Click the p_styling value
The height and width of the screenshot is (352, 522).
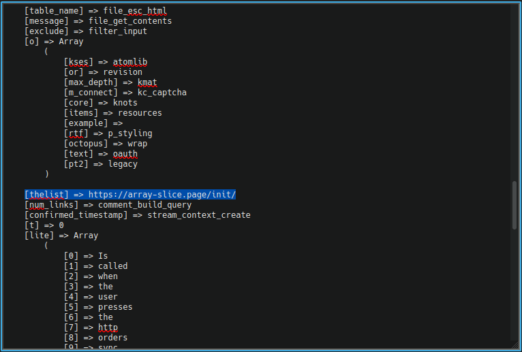coord(130,133)
